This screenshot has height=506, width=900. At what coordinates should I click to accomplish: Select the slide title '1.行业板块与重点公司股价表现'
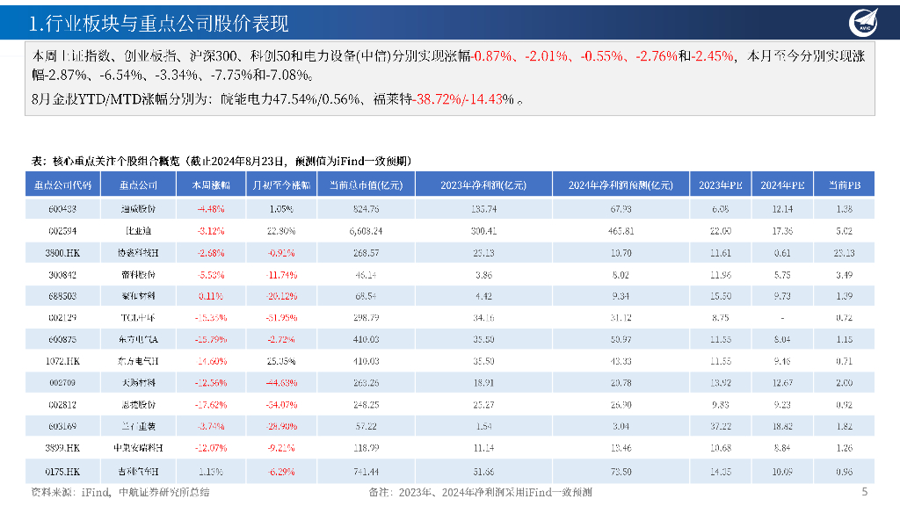coord(159,24)
